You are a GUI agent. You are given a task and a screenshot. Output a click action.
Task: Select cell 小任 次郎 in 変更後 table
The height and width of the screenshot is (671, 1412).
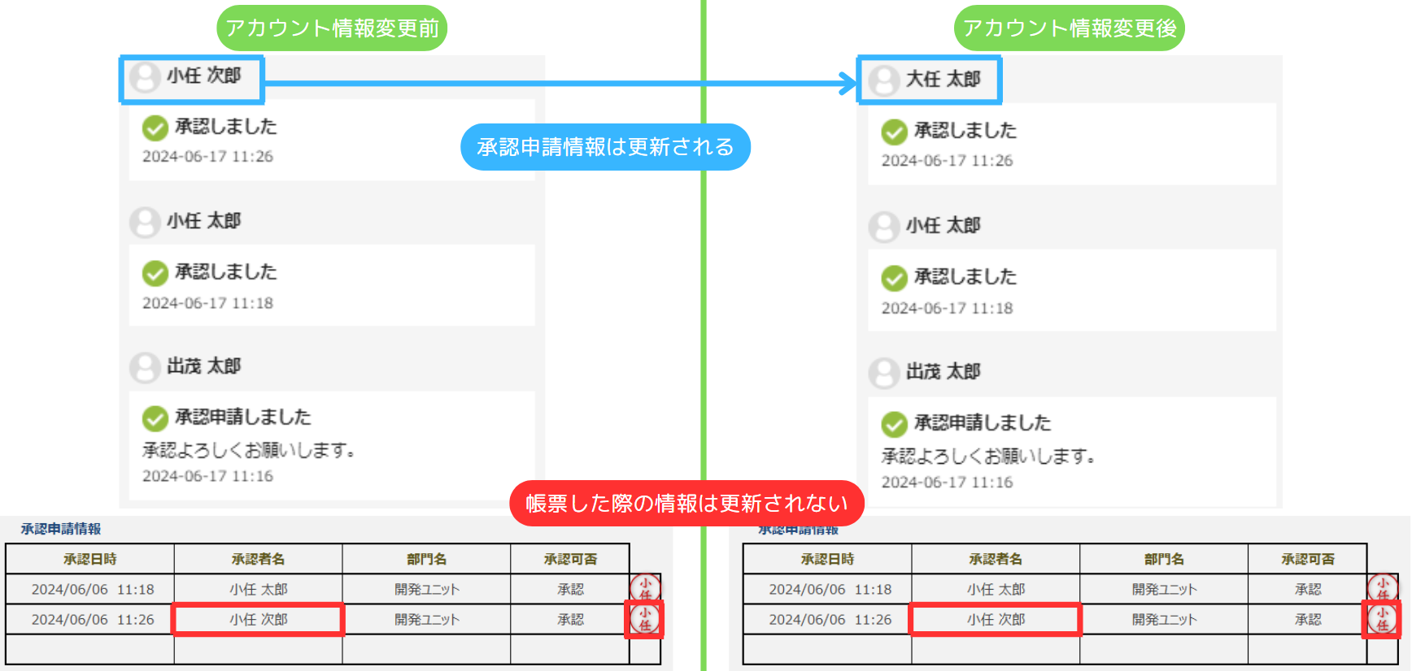(996, 619)
